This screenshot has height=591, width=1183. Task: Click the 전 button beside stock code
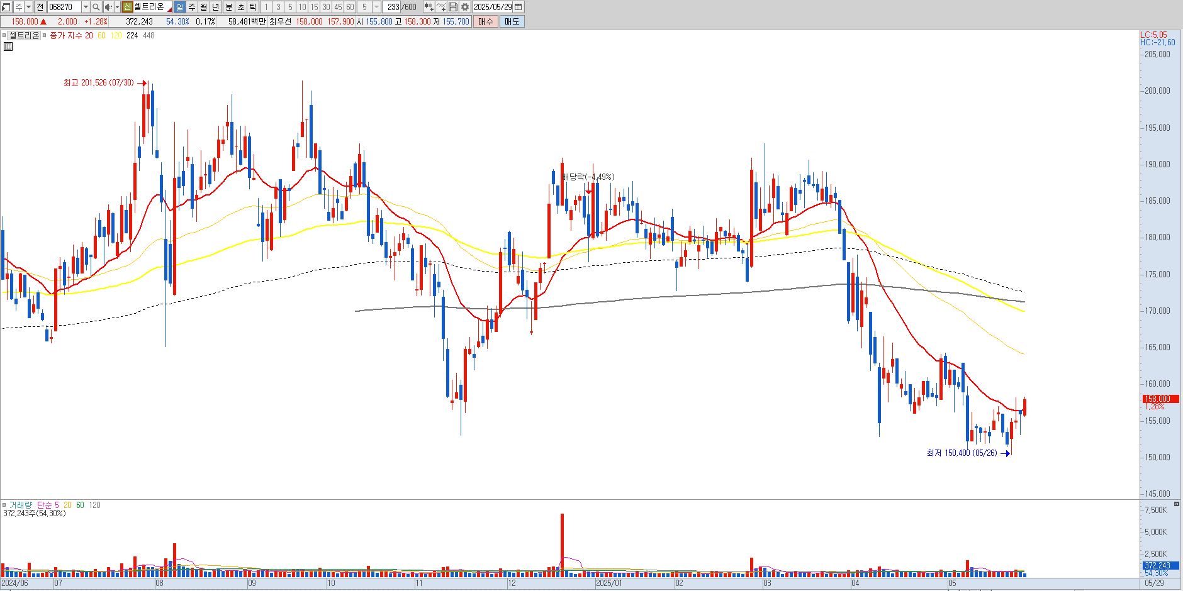(x=40, y=7)
